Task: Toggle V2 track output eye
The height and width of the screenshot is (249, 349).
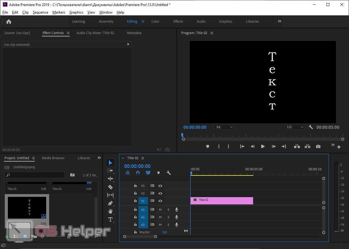Action: (160, 193)
